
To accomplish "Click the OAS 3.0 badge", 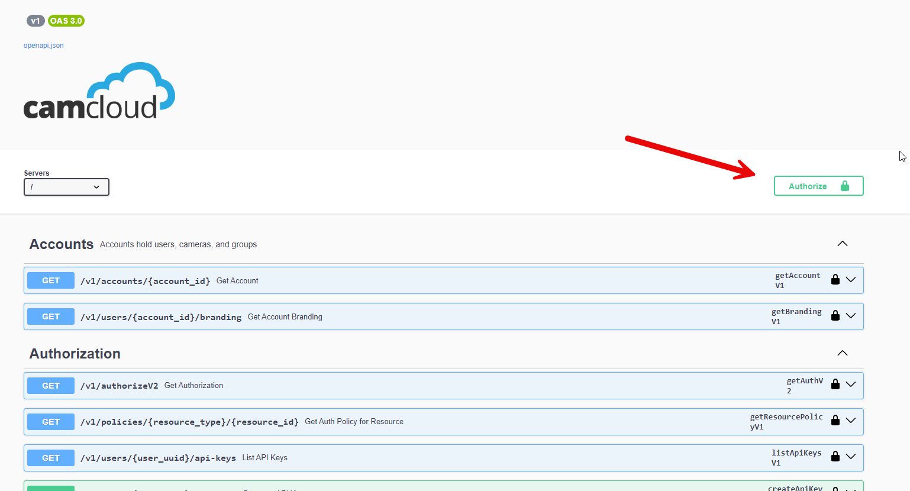I will pyautogui.click(x=66, y=21).
